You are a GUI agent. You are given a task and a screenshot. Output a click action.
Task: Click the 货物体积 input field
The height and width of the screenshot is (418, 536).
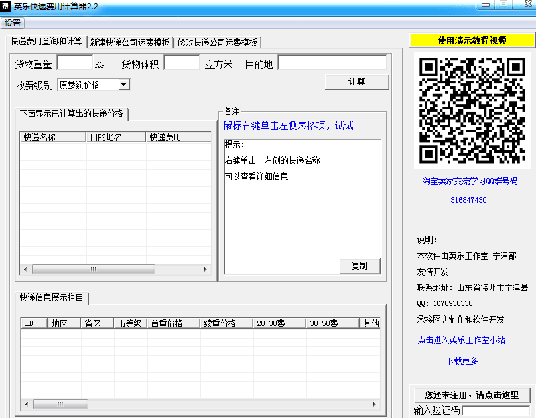coord(181,63)
